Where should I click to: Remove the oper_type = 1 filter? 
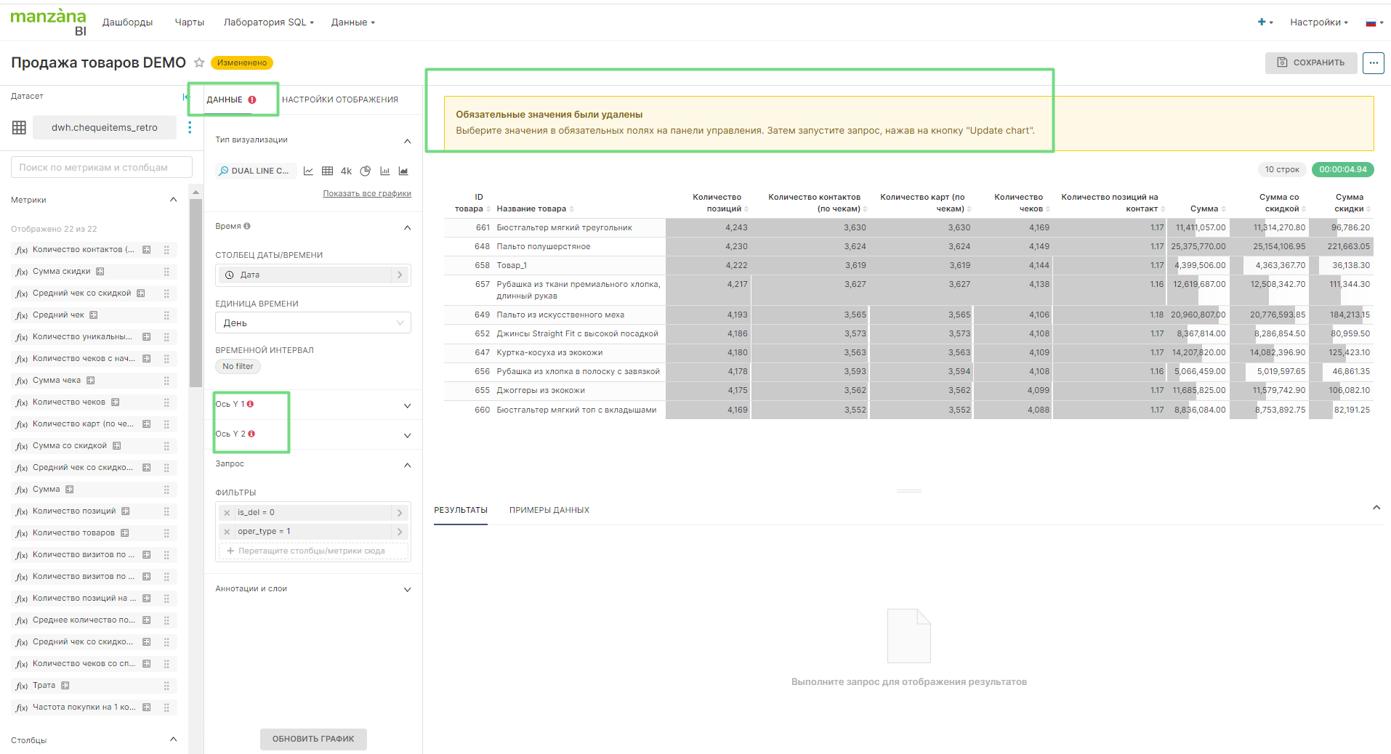[x=227, y=532]
